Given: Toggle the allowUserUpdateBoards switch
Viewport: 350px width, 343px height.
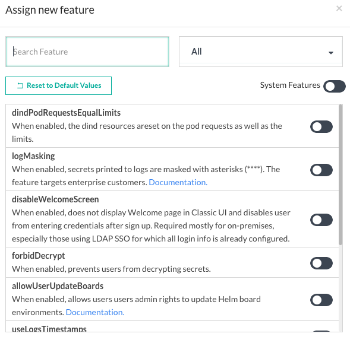Looking at the screenshot, I should [x=321, y=300].
